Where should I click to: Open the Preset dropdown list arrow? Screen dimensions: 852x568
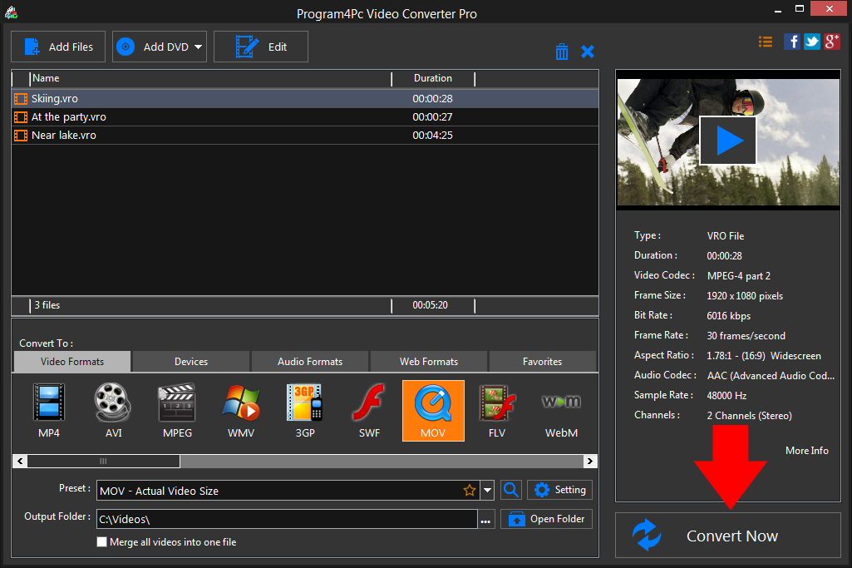[x=488, y=491]
